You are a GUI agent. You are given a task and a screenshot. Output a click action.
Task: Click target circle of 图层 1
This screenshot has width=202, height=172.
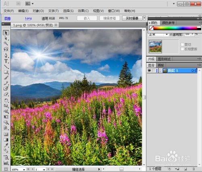193,70
